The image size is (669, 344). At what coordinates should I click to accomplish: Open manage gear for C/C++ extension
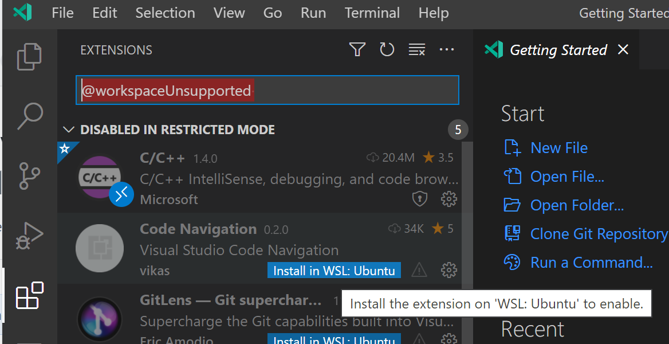449,199
